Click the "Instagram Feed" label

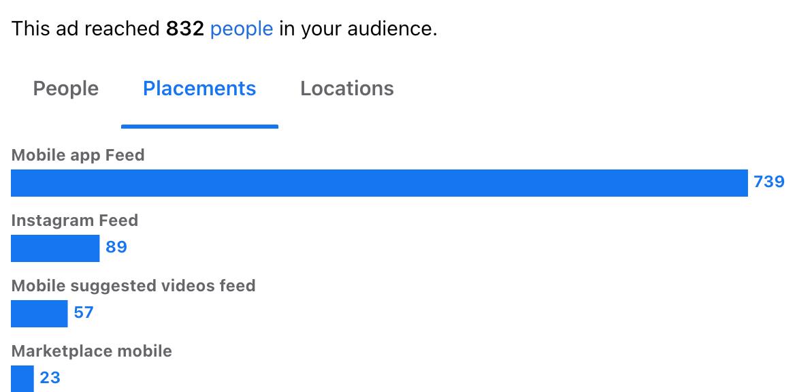(x=75, y=220)
